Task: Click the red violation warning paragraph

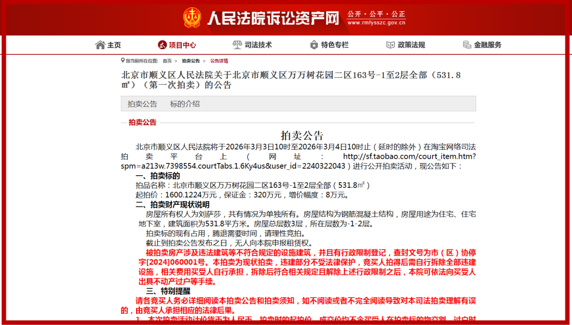Action: [298, 267]
